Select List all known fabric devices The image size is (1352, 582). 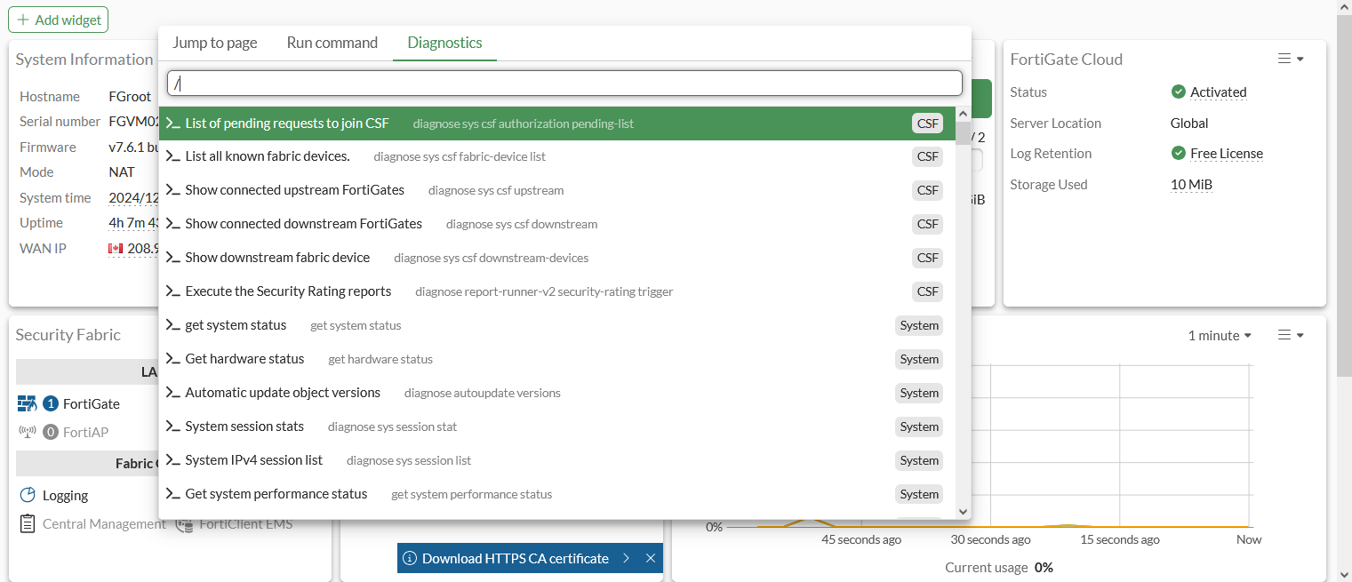point(557,156)
